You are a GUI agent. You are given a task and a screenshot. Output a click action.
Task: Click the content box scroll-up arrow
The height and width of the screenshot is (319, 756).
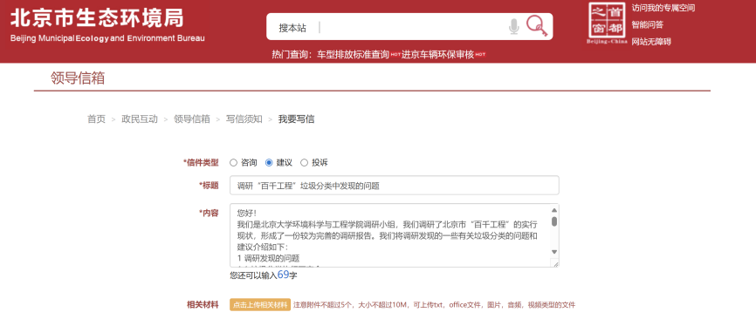(554, 210)
